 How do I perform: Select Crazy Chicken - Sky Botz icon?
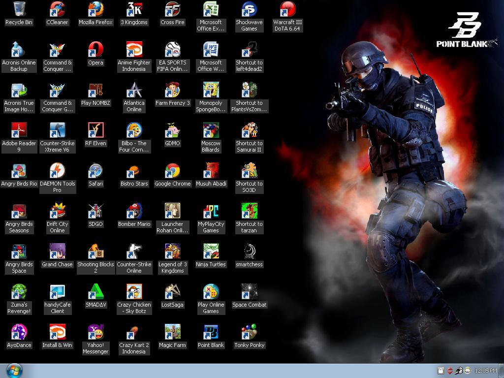click(134, 291)
